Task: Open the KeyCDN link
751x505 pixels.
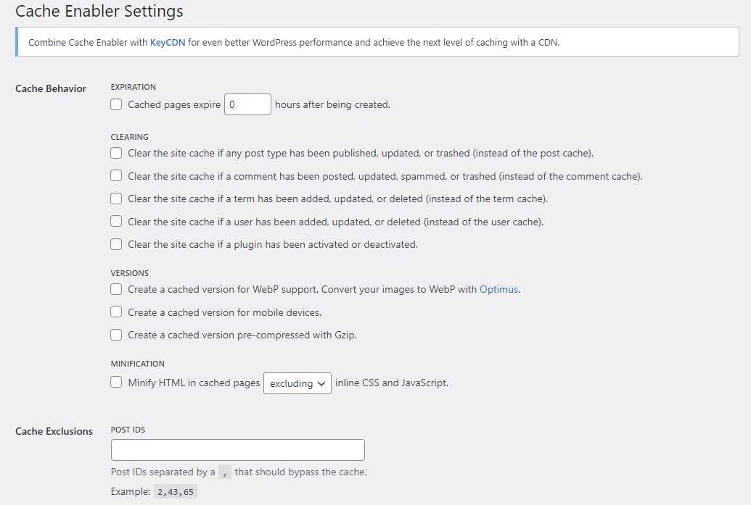Action: coord(168,42)
